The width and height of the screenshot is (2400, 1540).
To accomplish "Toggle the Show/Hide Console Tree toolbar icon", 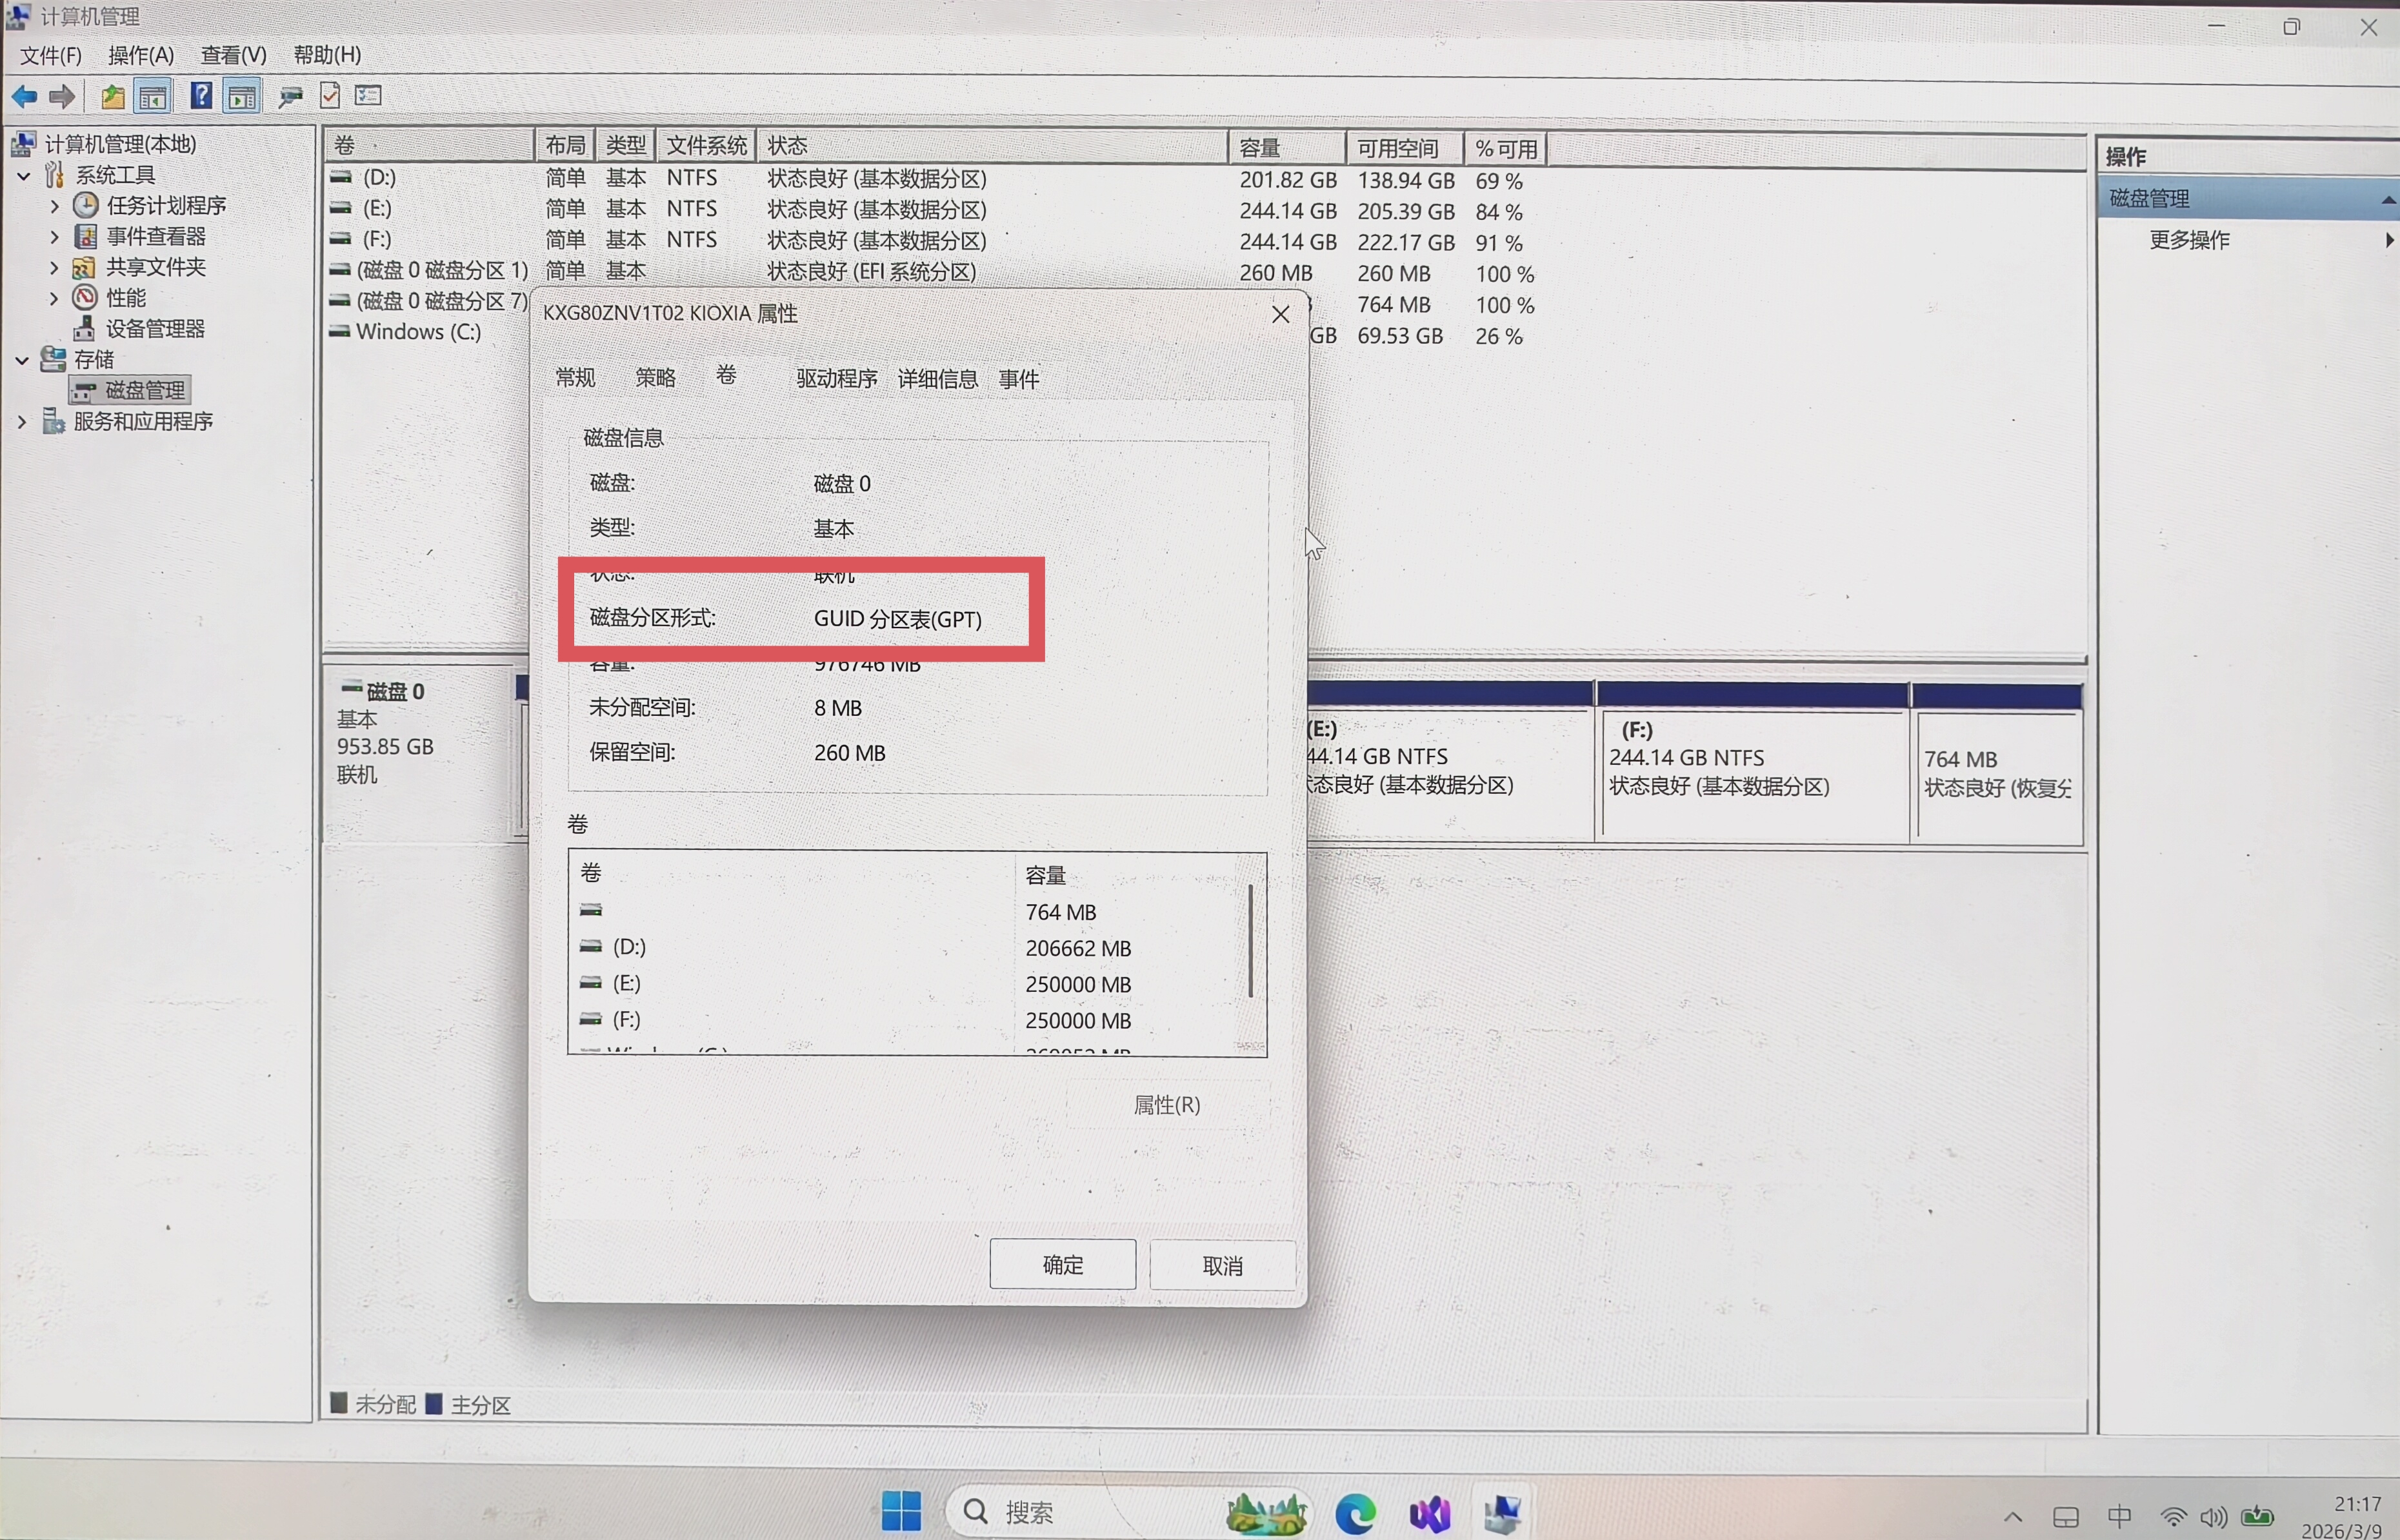I will 153,97.
